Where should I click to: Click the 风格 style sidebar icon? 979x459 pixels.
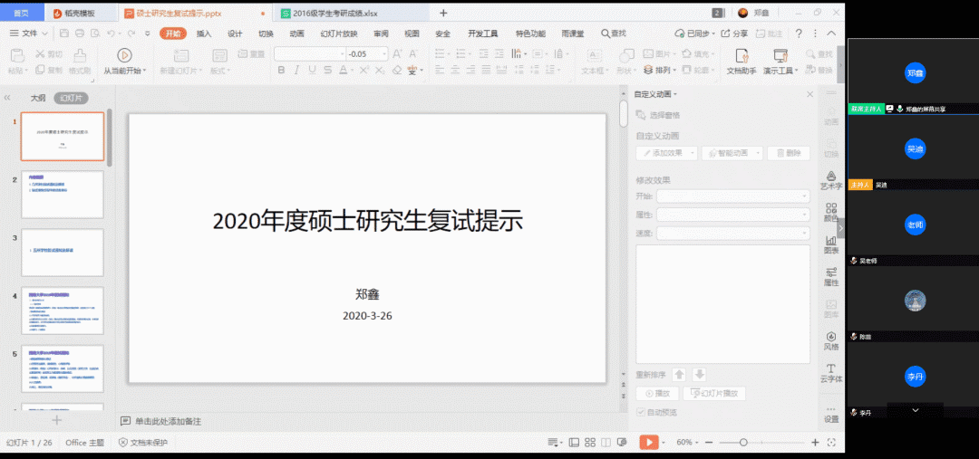[830, 339]
